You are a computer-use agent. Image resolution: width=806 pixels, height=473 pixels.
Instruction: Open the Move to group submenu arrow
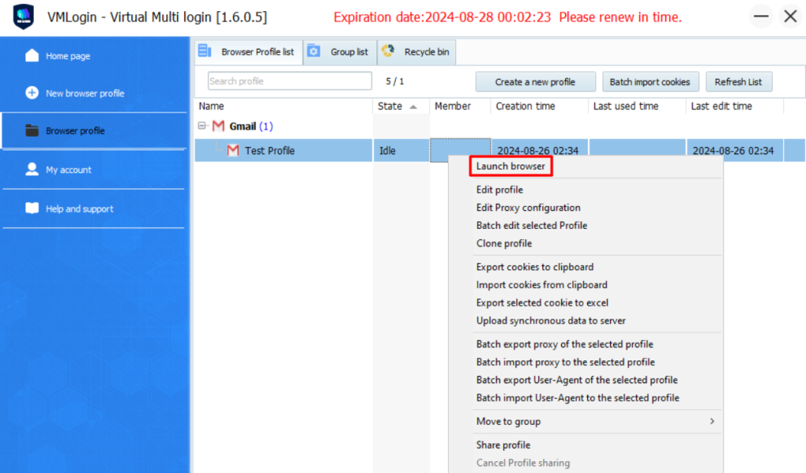pos(712,421)
